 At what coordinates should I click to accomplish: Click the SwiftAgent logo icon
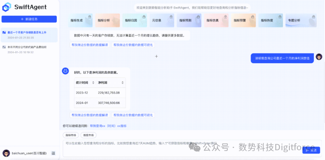[7, 7]
